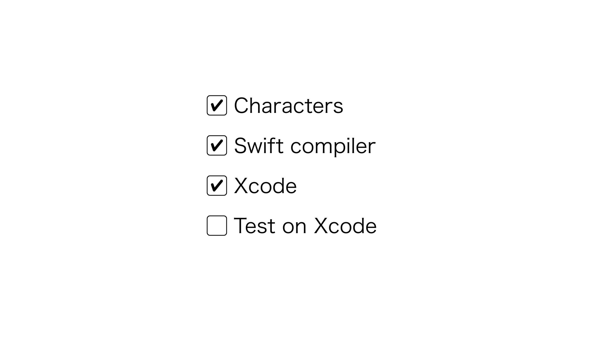Screen dimensions: 602x339
Task: Uncheck the Characters checkbox
Action: click(217, 105)
